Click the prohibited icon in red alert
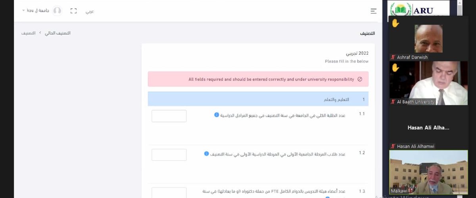This screenshot has width=476, height=198. point(360,79)
